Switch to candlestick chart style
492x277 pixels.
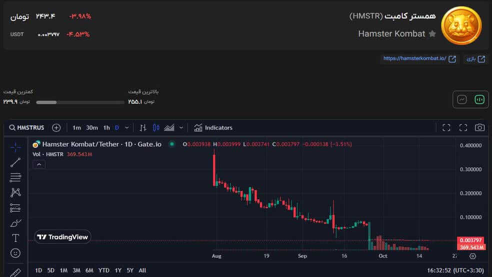[156, 127]
